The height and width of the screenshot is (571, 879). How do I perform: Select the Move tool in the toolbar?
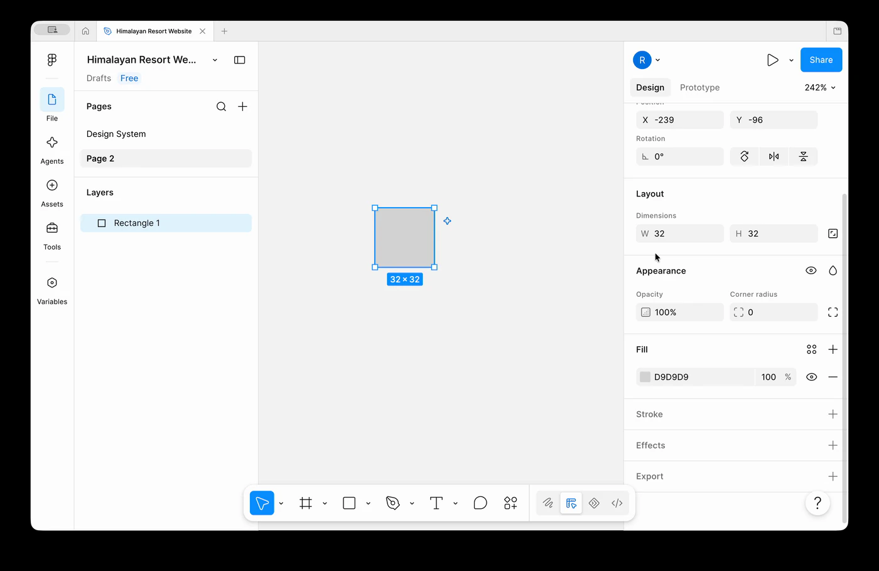[x=262, y=503]
